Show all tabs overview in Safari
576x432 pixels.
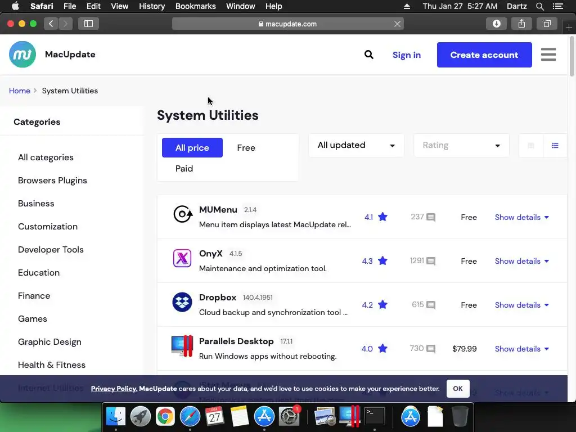(547, 24)
